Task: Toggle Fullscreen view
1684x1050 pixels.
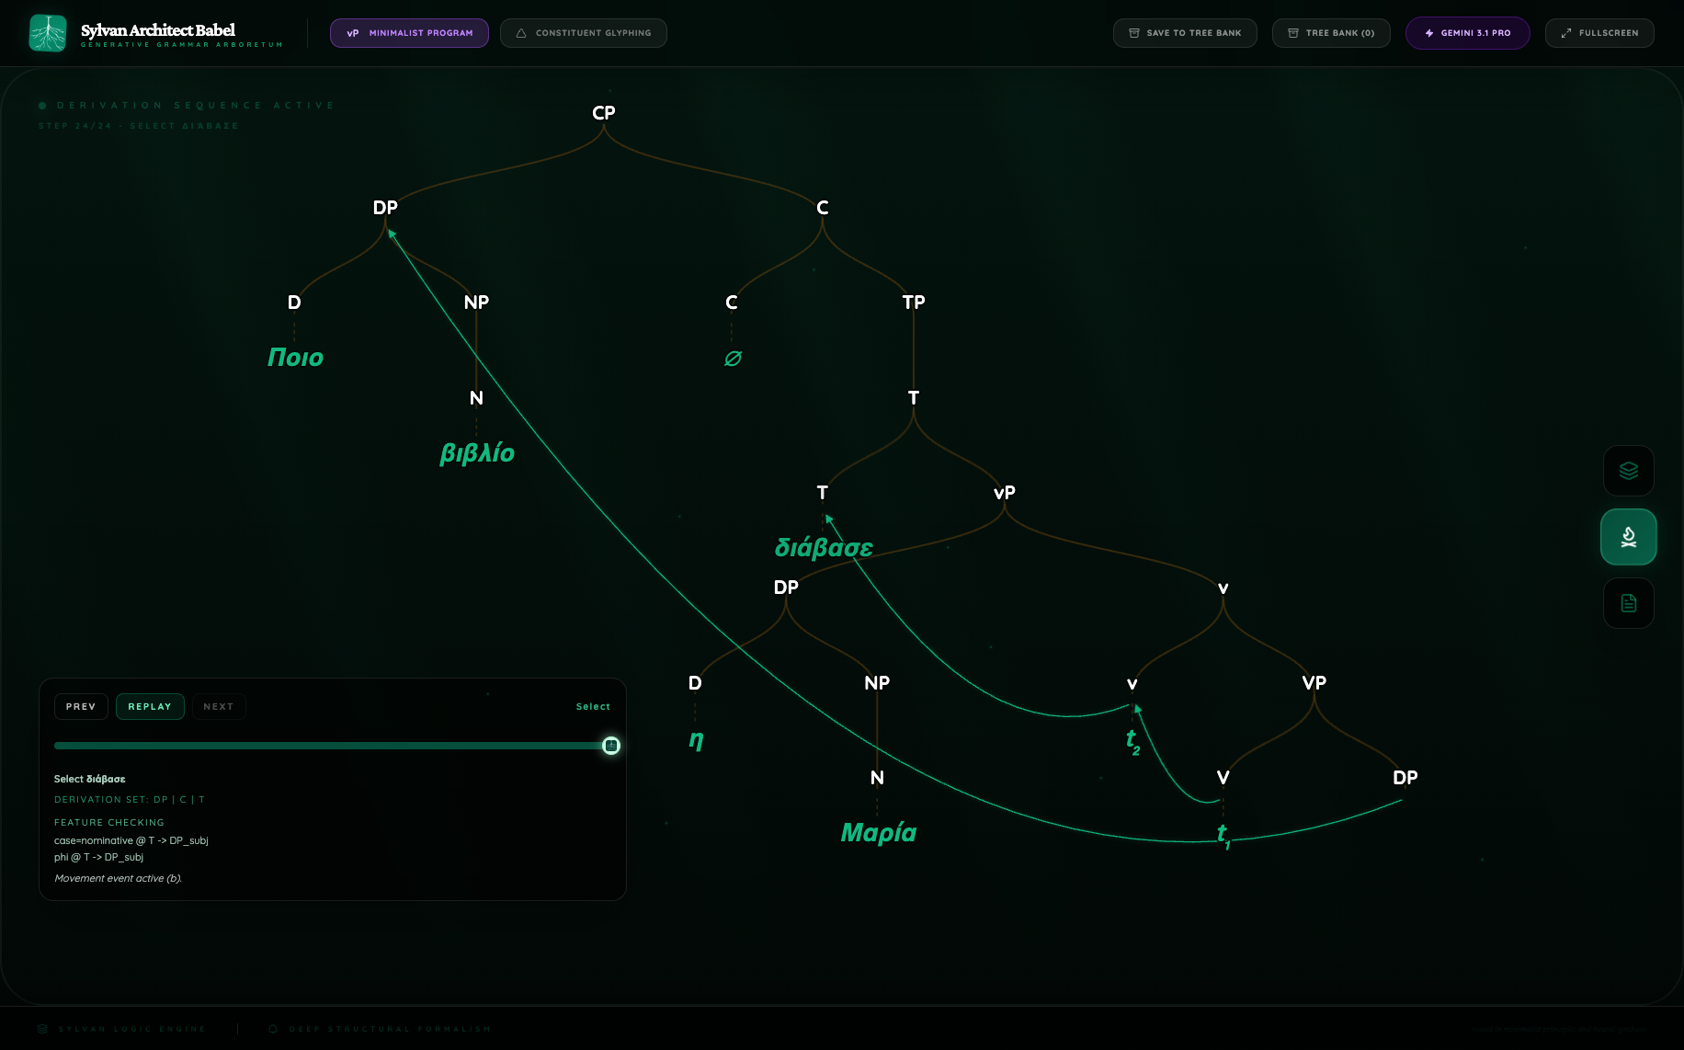Action: pyautogui.click(x=1599, y=33)
